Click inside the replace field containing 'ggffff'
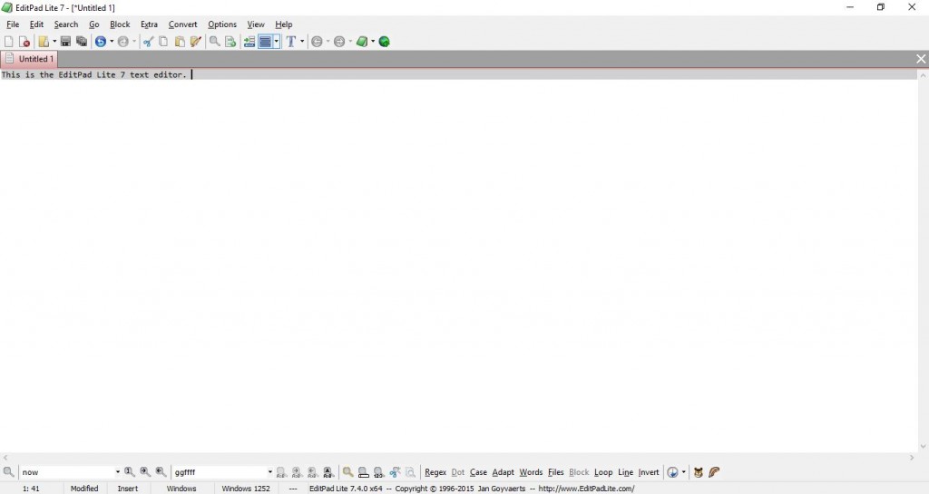The height and width of the screenshot is (494, 929). click(x=219, y=472)
